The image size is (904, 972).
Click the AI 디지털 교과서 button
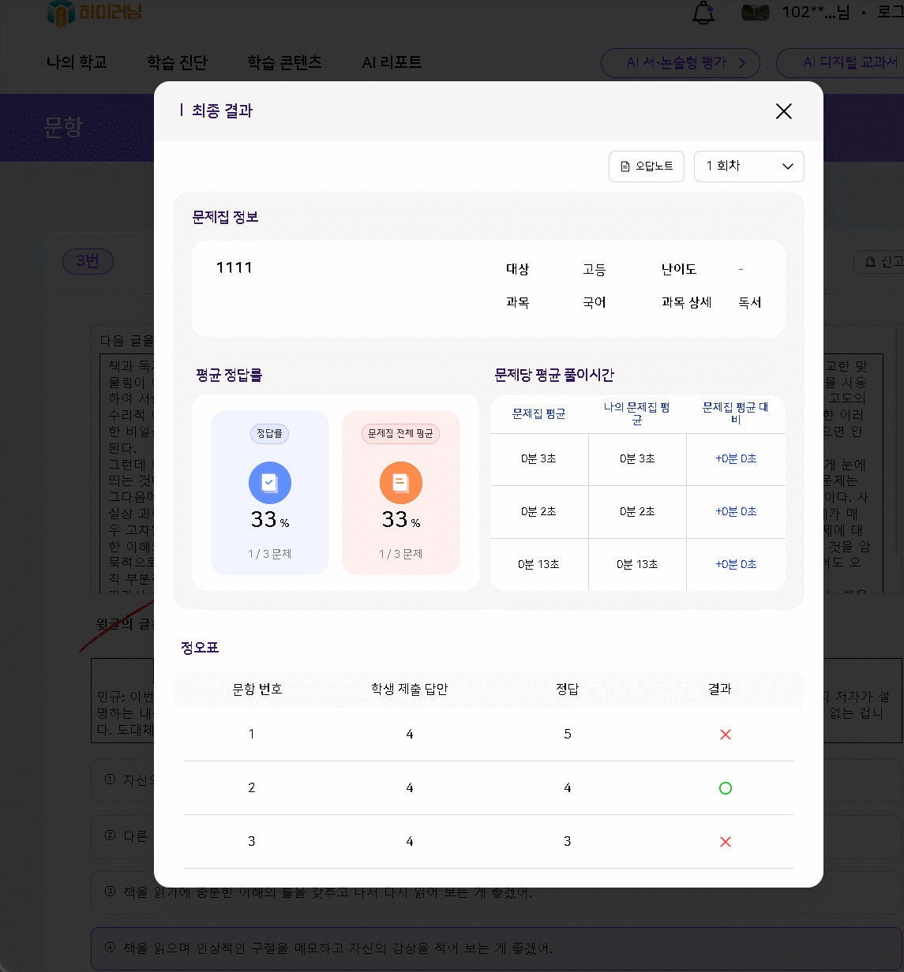point(845,63)
